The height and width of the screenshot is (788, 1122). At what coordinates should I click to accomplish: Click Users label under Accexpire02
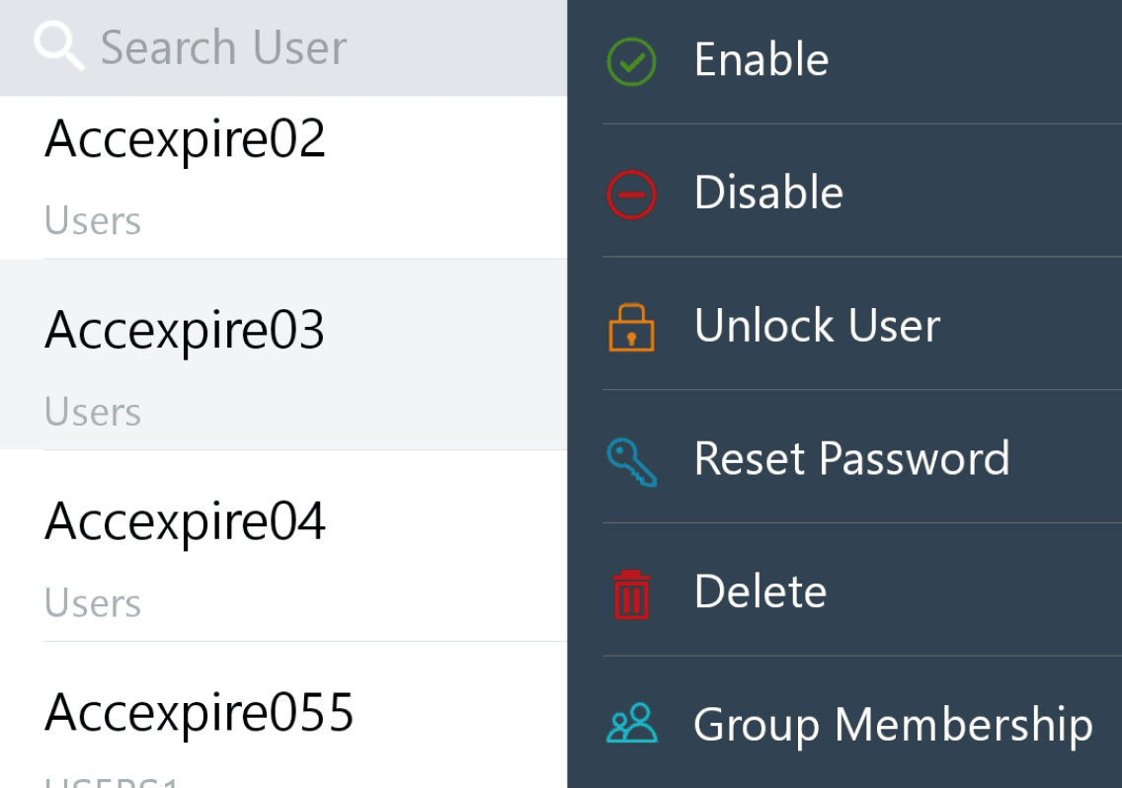tap(93, 221)
